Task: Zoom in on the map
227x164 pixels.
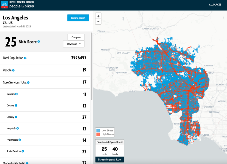Action: [x=98, y=16]
